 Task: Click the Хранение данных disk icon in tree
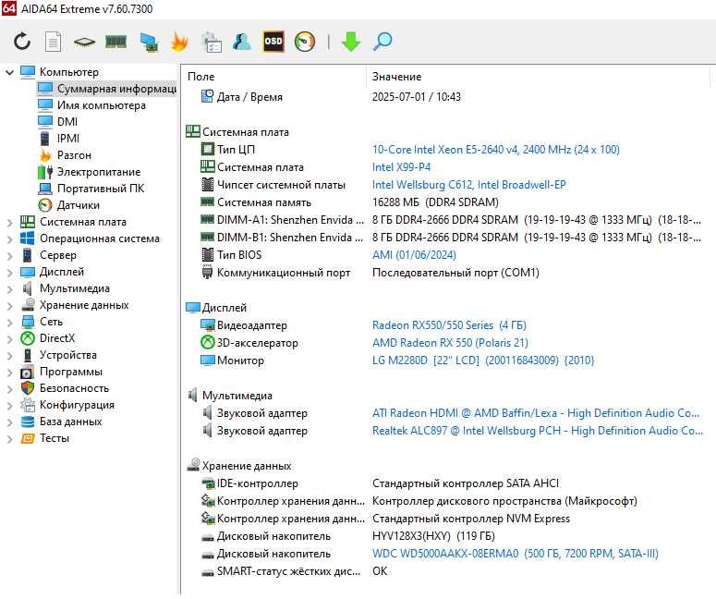(29, 305)
